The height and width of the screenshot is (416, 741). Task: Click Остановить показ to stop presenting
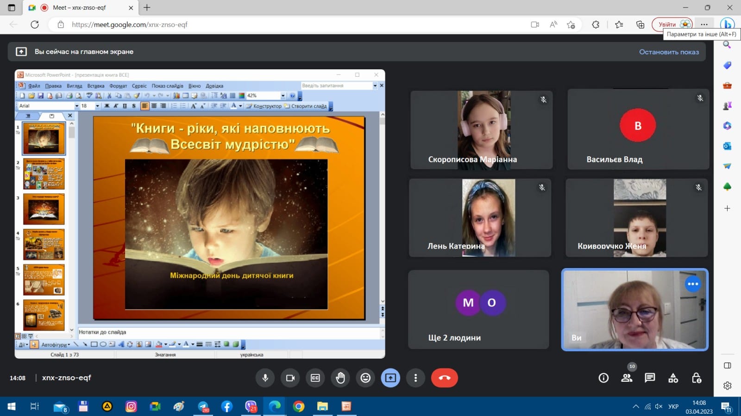tap(669, 52)
